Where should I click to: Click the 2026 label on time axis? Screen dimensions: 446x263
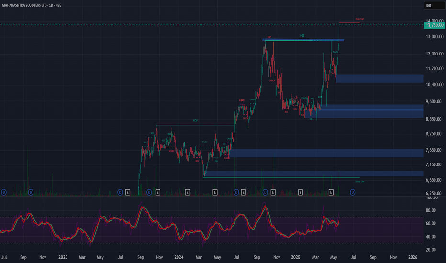tap(413, 257)
